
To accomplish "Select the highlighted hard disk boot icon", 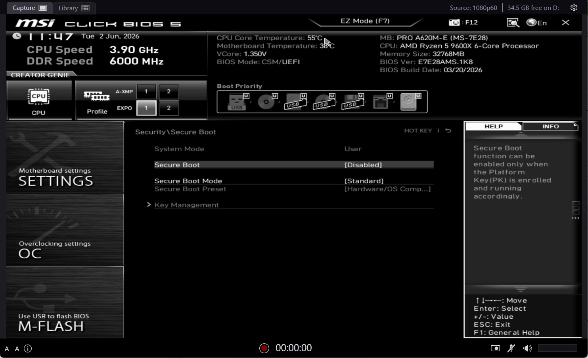I will 410,102.
